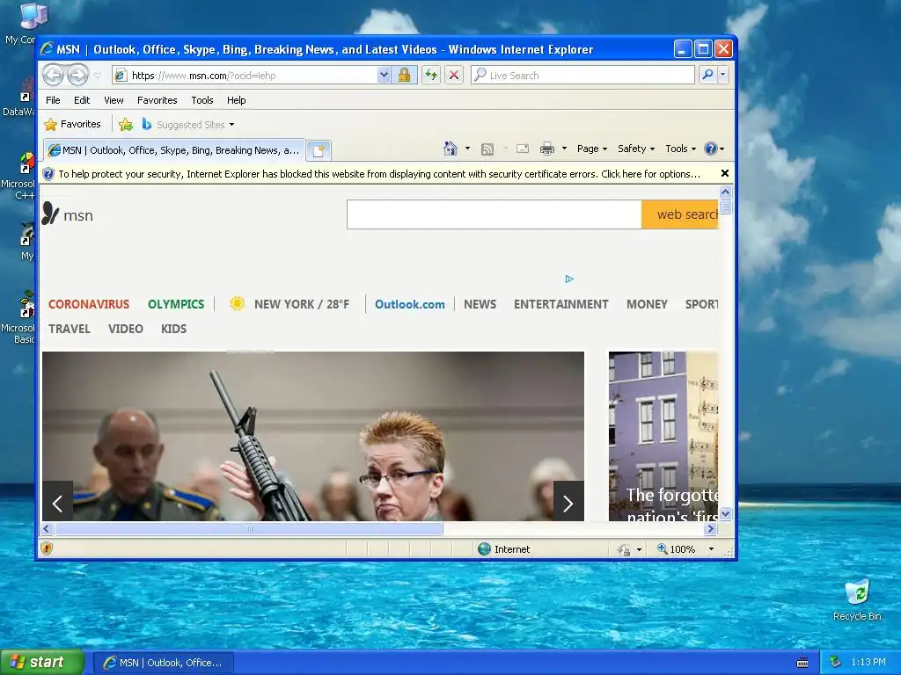Open a new tab button

point(319,151)
